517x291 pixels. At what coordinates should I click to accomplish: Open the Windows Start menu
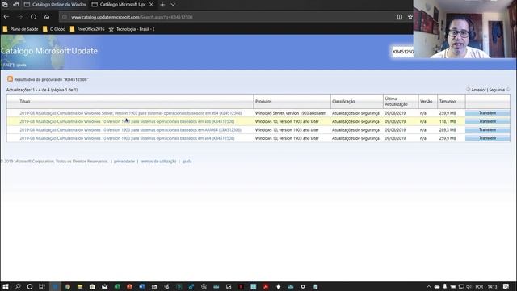click(x=6, y=287)
